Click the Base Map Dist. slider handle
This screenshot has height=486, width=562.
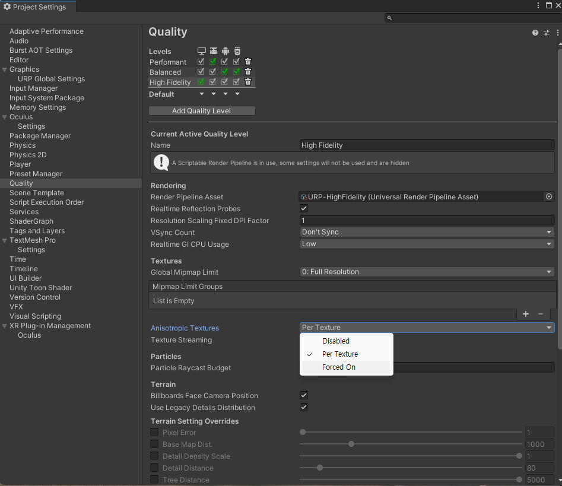pos(351,444)
